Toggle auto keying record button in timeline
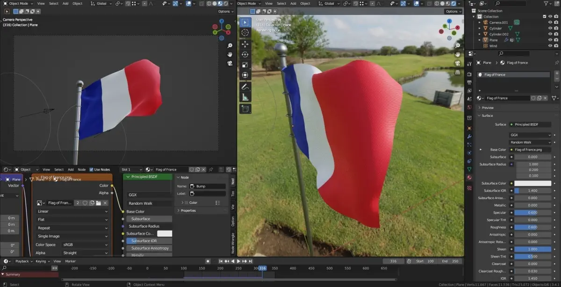 point(208,261)
